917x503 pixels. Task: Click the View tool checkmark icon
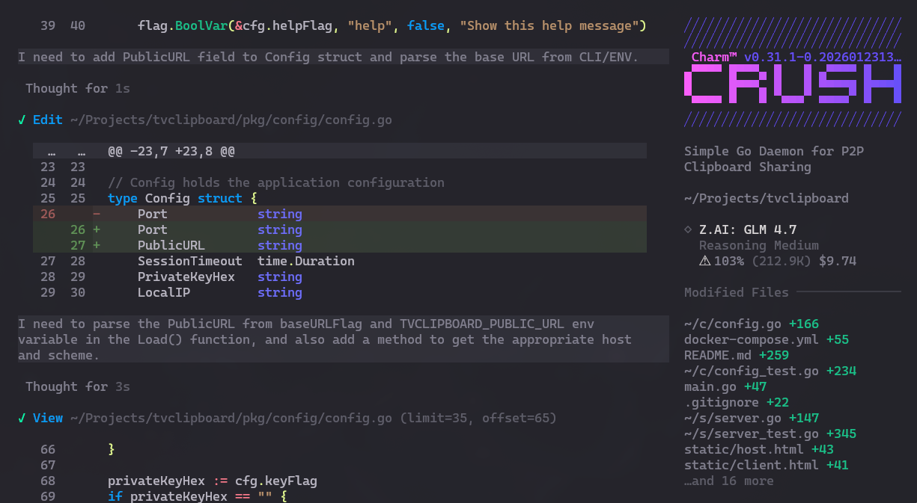click(x=22, y=418)
